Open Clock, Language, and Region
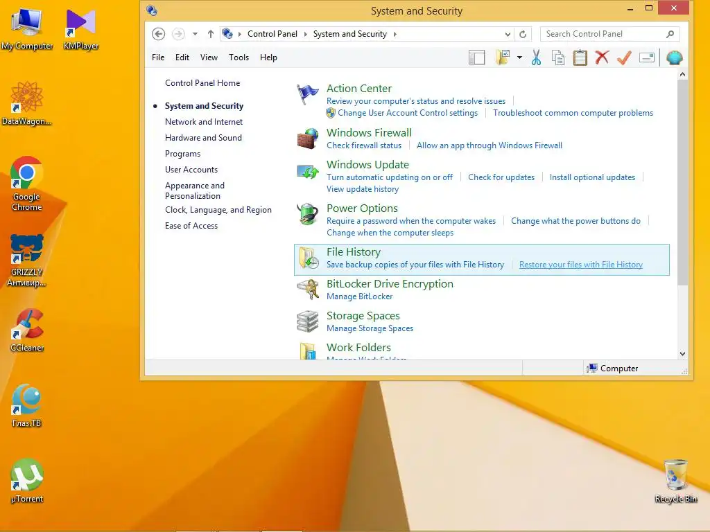The image size is (710, 532). pos(218,210)
